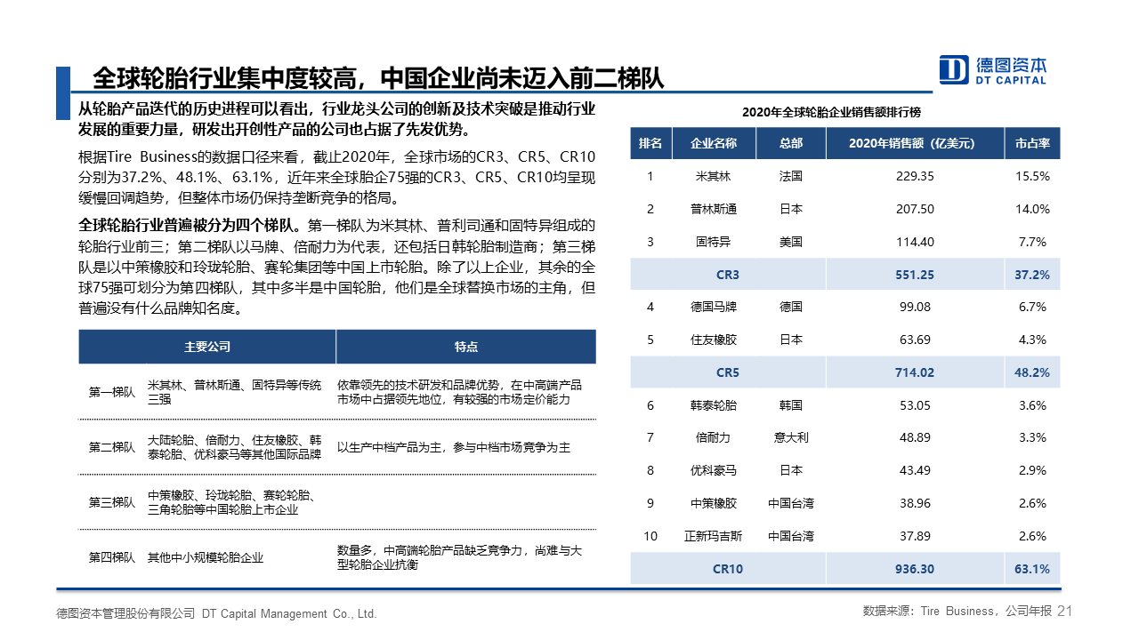Viewport: 1139px width, 640px height.
Task: Click the paragraph starting 根据Tire Business
Action: [337, 177]
